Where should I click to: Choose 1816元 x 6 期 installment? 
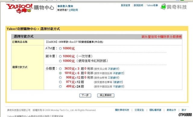60,73
